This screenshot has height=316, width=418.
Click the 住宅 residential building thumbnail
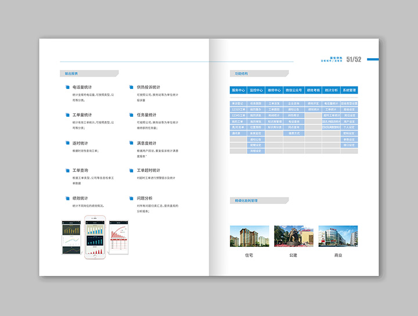click(x=249, y=236)
